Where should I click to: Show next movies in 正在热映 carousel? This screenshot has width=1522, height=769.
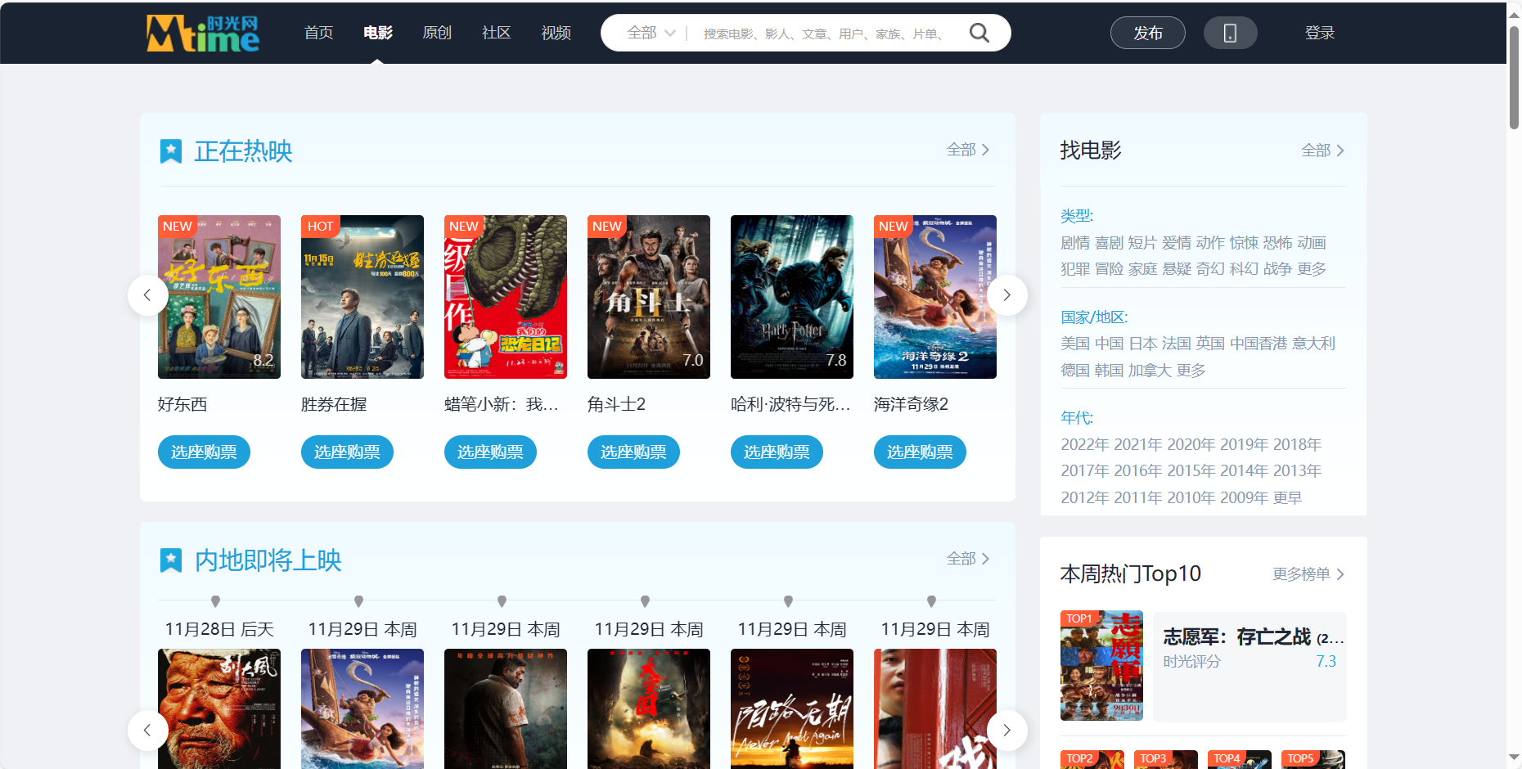tap(1006, 295)
